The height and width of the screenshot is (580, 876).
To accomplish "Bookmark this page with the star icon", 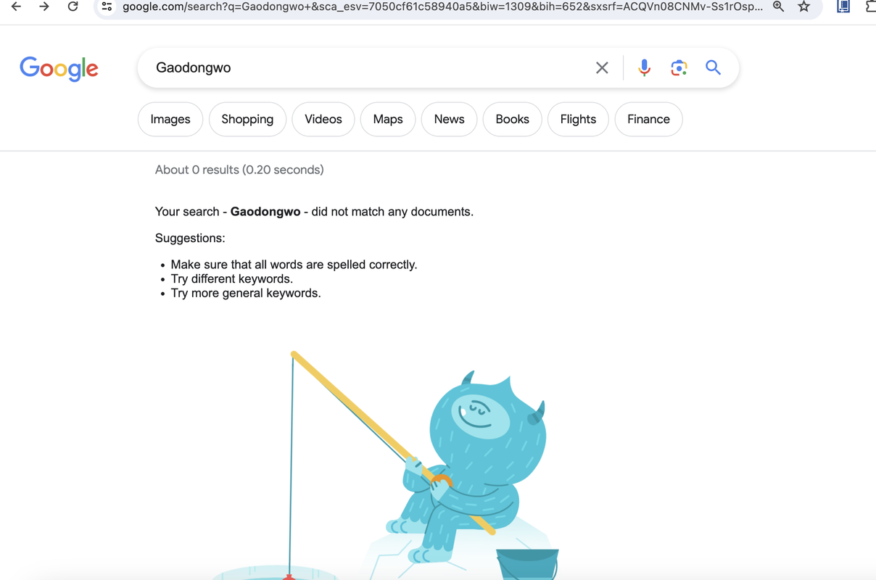I will coord(803,7).
